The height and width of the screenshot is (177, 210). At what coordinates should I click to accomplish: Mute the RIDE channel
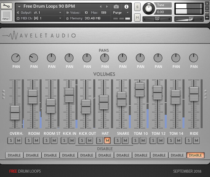196,140
